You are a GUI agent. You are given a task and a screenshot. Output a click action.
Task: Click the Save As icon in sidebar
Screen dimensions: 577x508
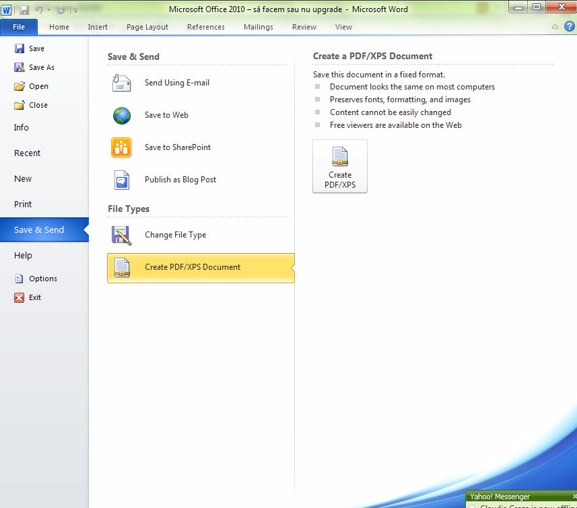coord(19,67)
